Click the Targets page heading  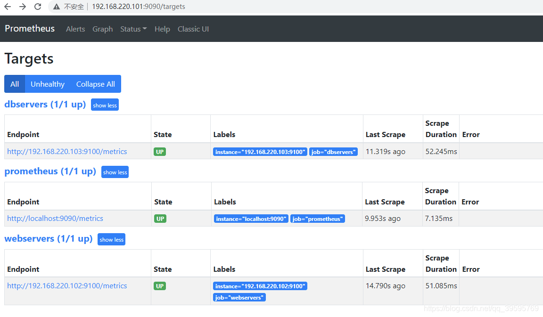29,58
